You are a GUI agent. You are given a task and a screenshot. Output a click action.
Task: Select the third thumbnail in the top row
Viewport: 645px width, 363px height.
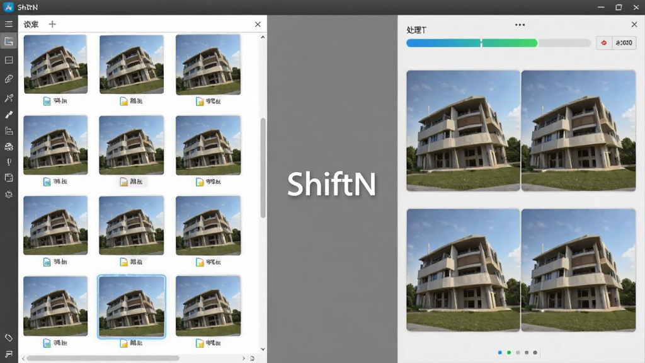pyautogui.click(x=208, y=65)
